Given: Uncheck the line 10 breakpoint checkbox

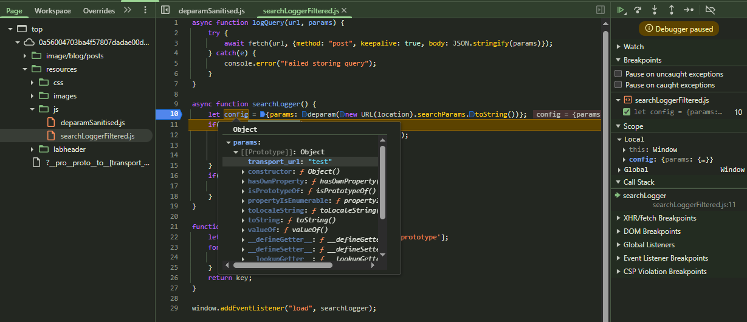Looking at the screenshot, I should pos(627,112).
